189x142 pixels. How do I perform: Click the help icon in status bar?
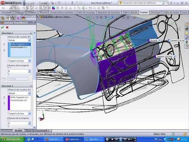coord(173,134)
